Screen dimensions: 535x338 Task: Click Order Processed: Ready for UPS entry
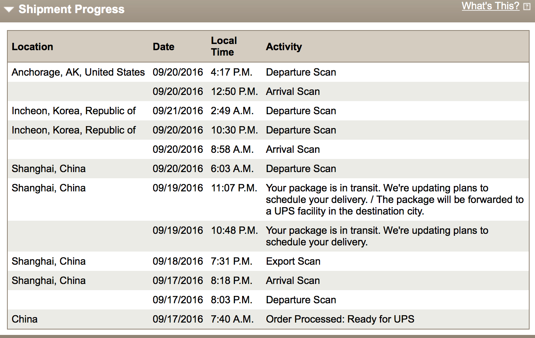point(340,319)
